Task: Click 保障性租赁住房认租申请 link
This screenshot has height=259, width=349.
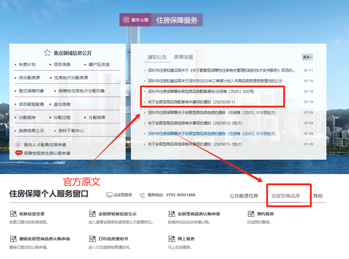Action: [x=47, y=153]
